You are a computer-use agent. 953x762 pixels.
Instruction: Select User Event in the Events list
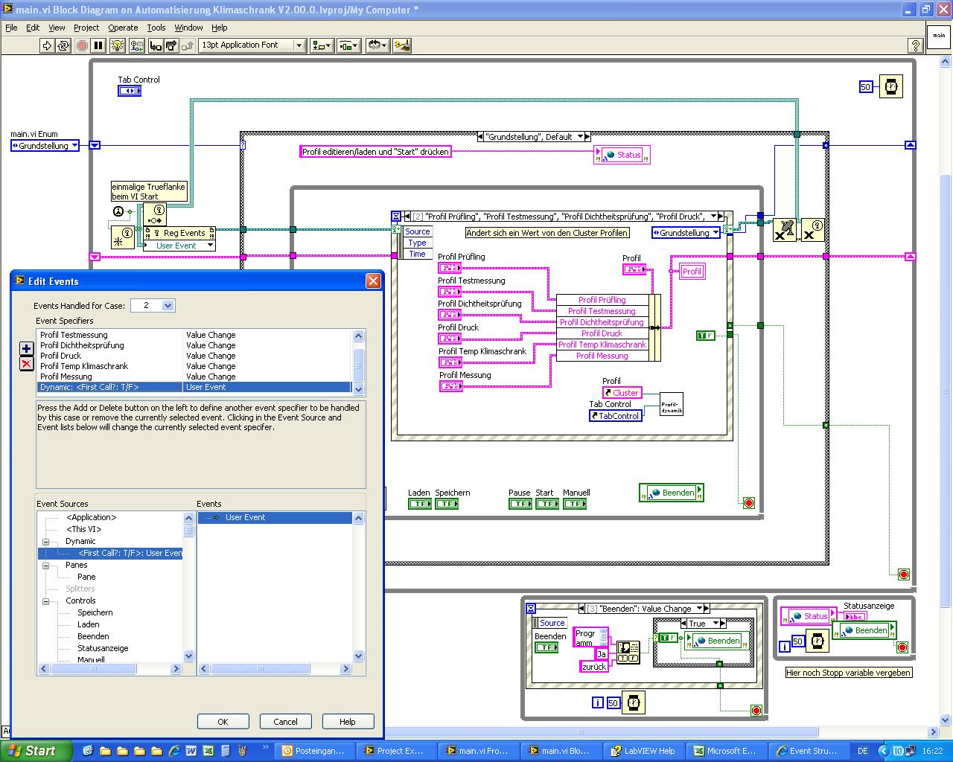point(275,517)
